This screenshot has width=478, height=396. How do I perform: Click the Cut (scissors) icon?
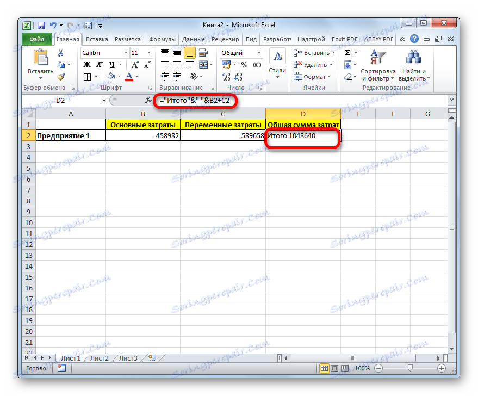(x=60, y=53)
